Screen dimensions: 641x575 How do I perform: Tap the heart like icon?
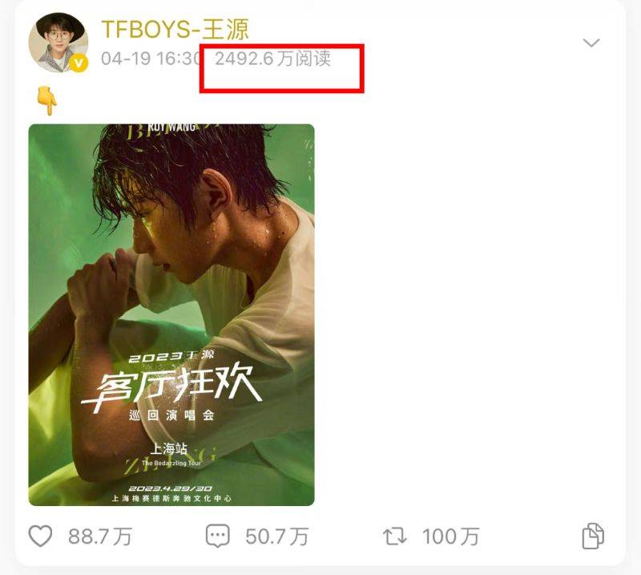point(40,536)
